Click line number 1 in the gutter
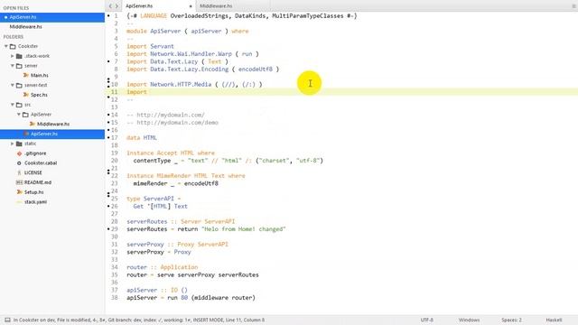 coord(116,16)
